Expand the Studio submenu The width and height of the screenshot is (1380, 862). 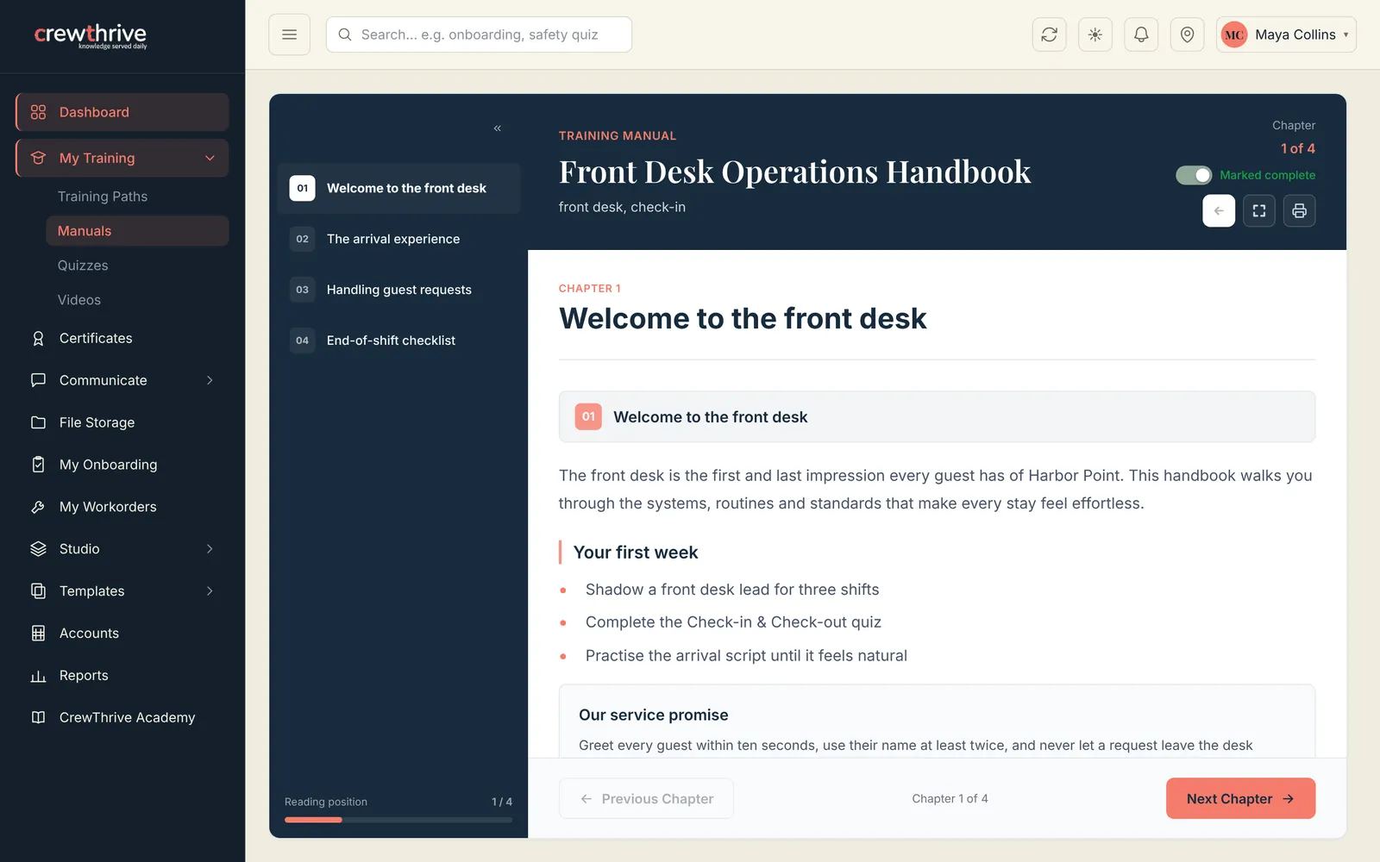pos(122,549)
